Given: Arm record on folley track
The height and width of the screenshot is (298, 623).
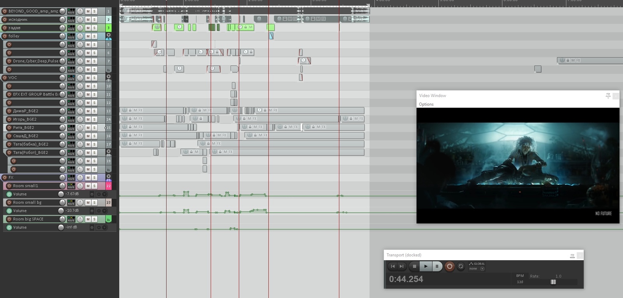Looking at the screenshot, I should pyautogui.click(x=5, y=36).
